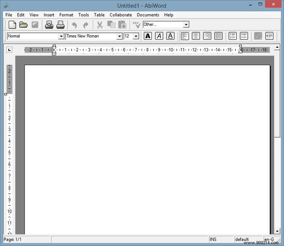Redo the last undone action
Screen dimensions: 284x246
(86, 25)
